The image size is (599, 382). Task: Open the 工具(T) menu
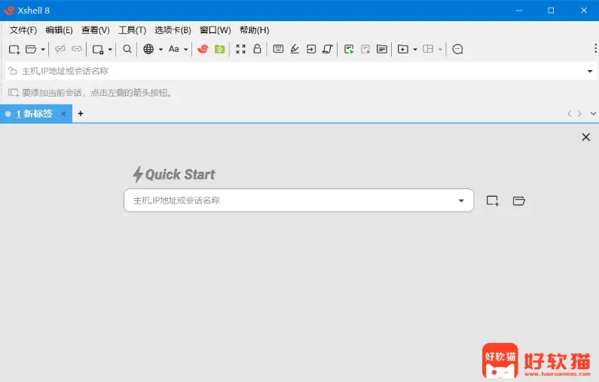click(132, 30)
